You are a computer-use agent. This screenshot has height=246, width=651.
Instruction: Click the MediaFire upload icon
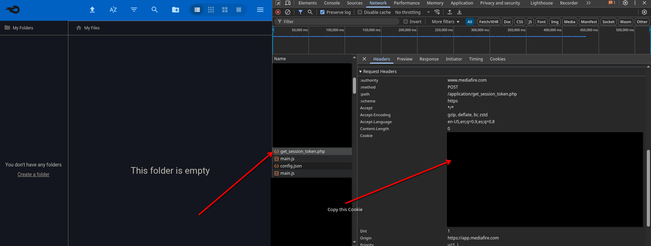(x=92, y=10)
